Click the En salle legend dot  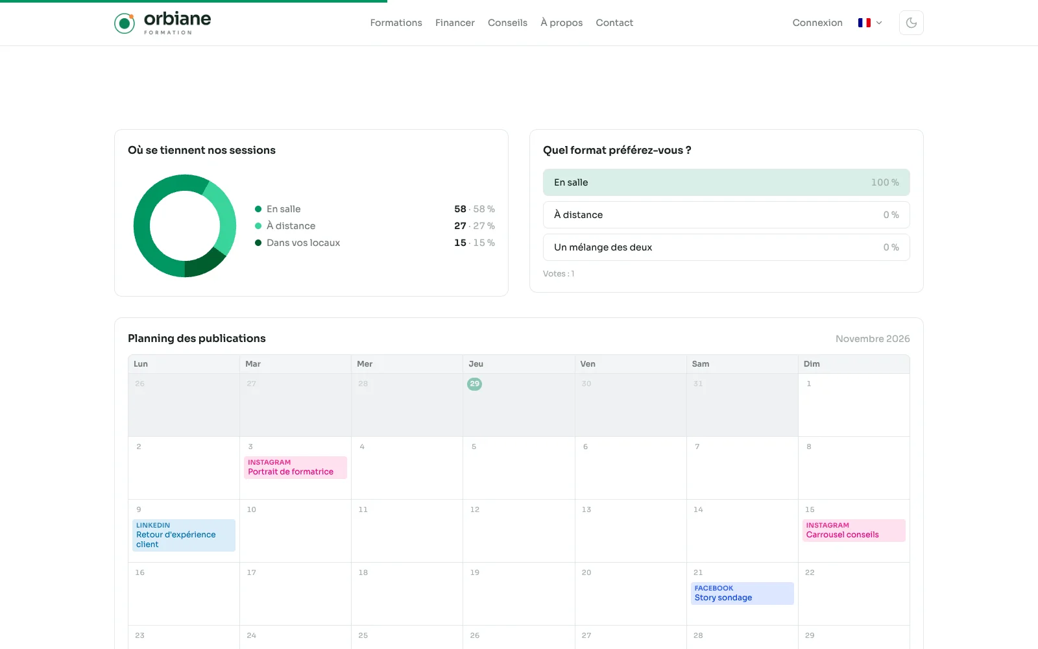click(x=258, y=209)
